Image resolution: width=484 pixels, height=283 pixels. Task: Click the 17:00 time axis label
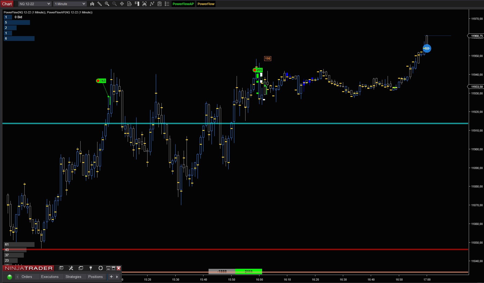click(x=427, y=280)
